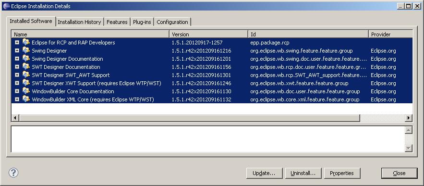
Task: Click the Eclipse logo in the title bar
Action: 7,6
